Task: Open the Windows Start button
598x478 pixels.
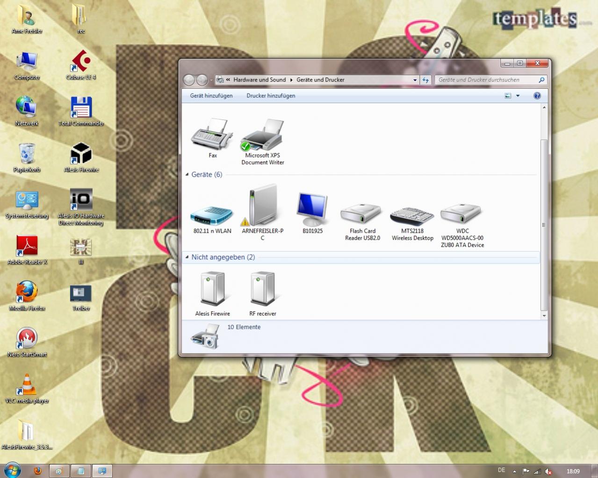Action: [12, 470]
